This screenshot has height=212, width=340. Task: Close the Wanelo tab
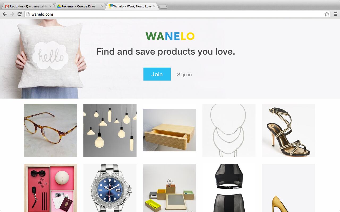[x=154, y=6]
